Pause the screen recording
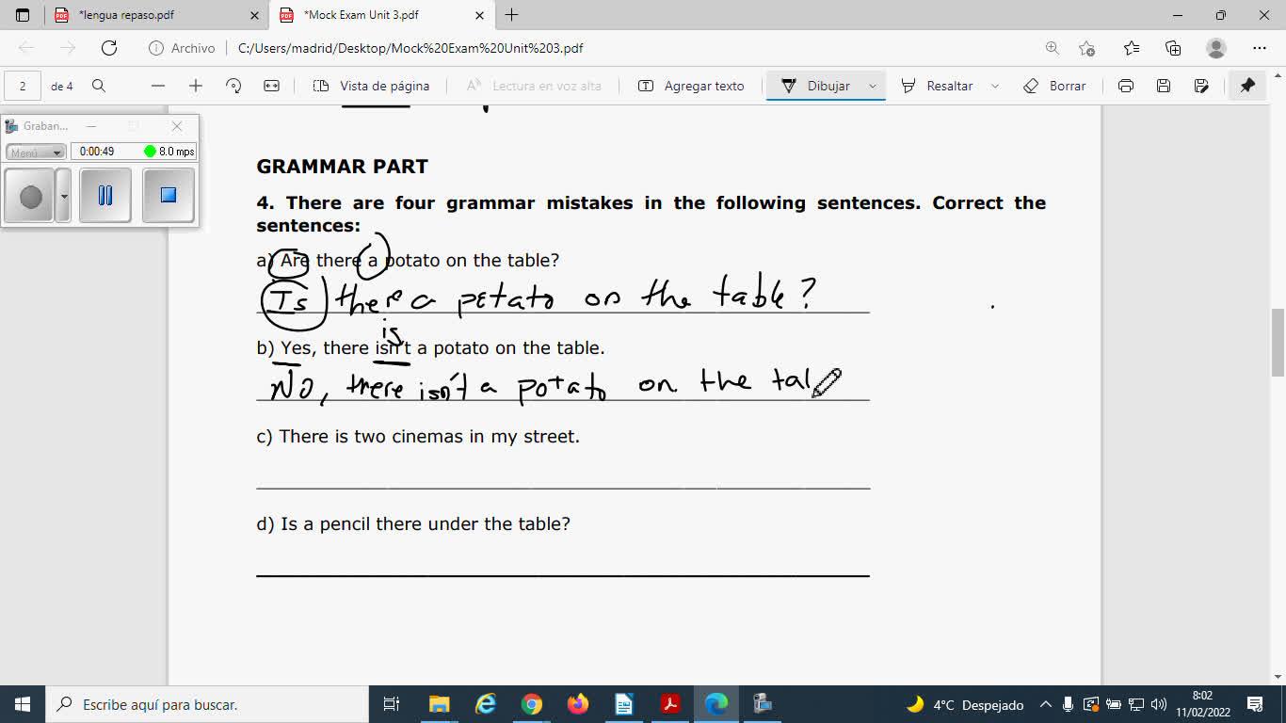The height and width of the screenshot is (723, 1286). point(105,196)
